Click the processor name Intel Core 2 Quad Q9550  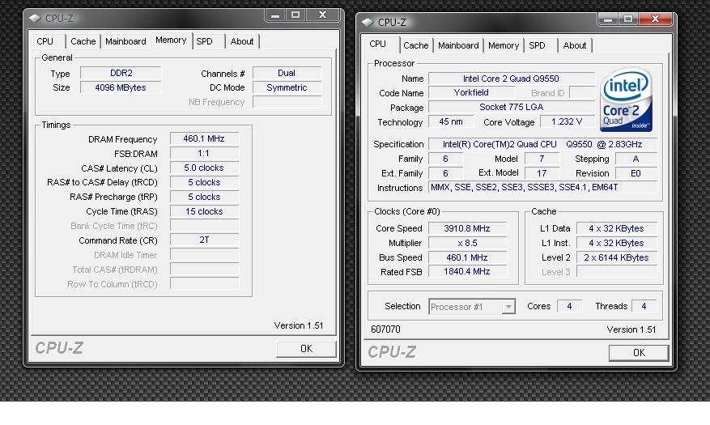click(x=511, y=79)
